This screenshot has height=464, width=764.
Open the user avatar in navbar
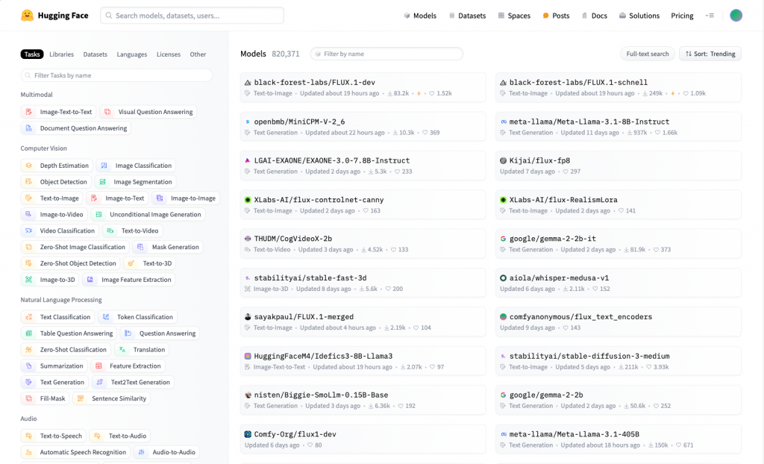coord(736,16)
